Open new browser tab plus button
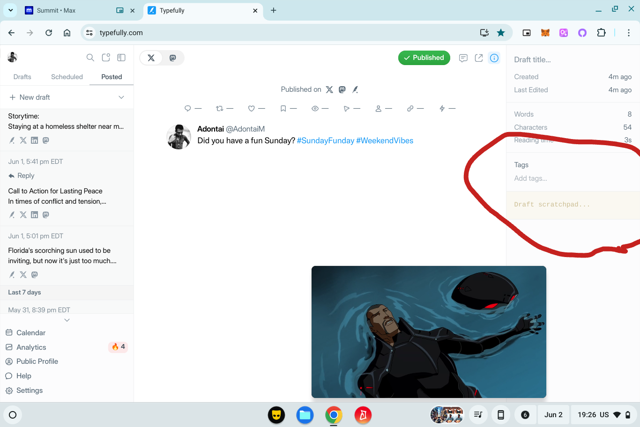Image resolution: width=640 pixels, height=427 pixels. click(x=274, y=10)
